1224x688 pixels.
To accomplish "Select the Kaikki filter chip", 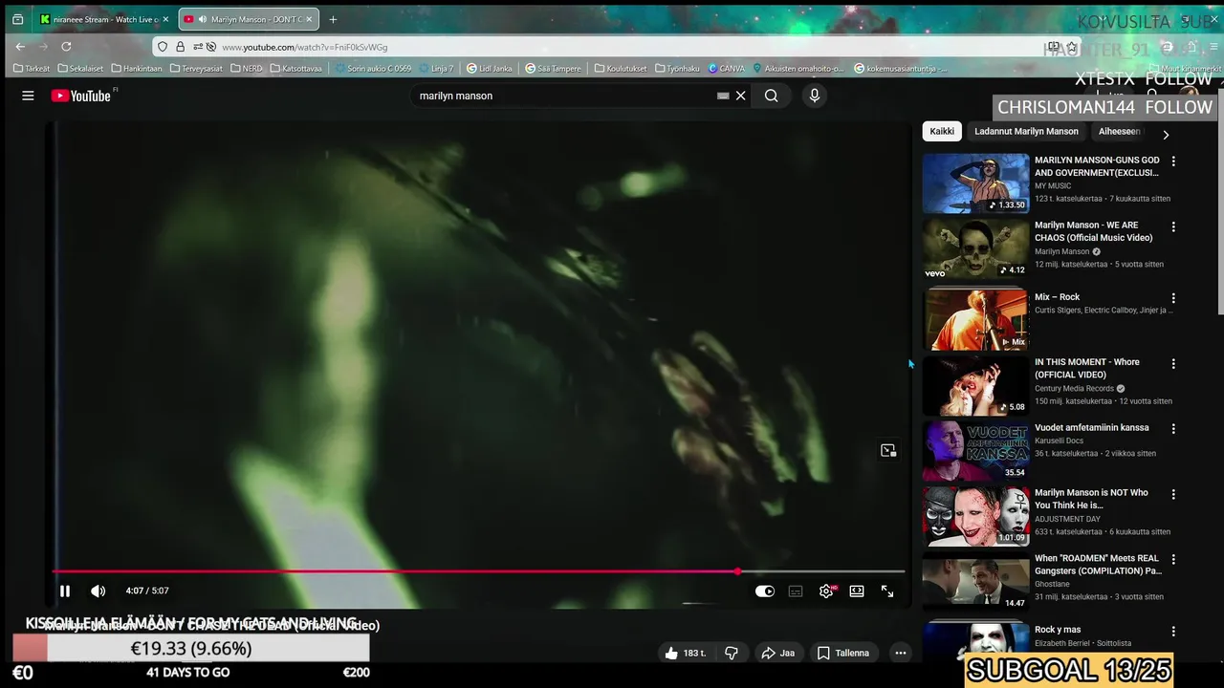I will [942, 132].
